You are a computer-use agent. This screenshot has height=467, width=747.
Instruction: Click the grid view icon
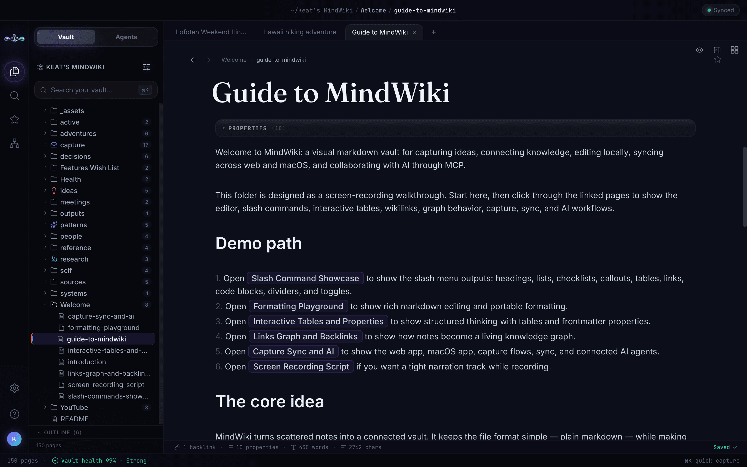click(x=734, y=50)
